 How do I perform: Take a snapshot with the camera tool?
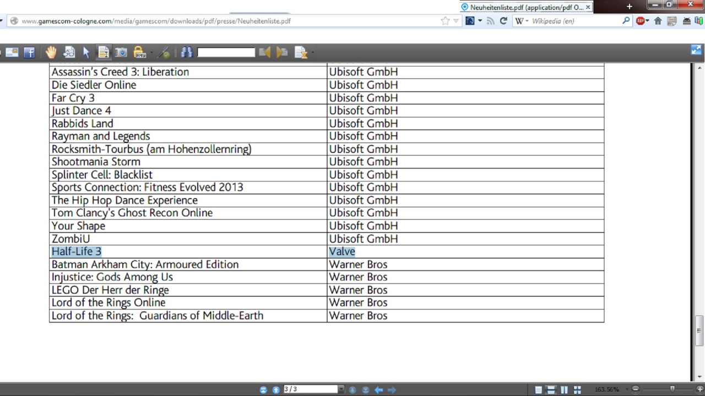[121, 52]
